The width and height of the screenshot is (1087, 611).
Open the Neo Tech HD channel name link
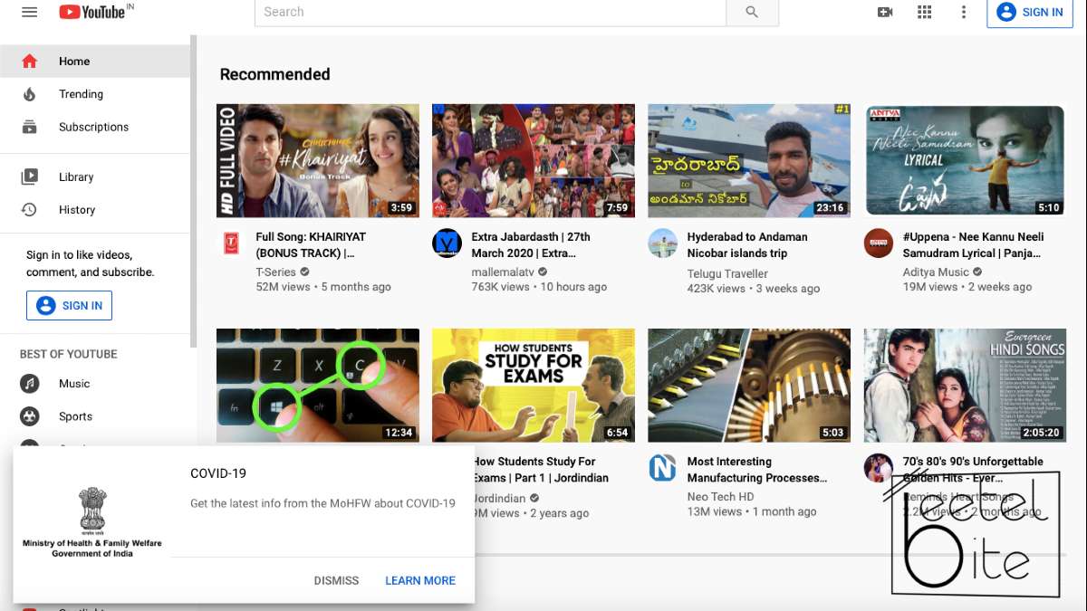[721, 497]
